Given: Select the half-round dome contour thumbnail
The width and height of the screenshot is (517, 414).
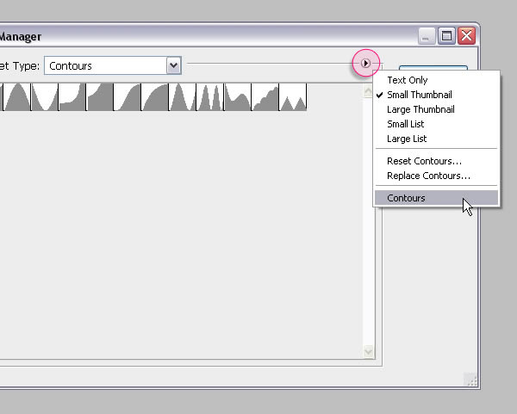Looking at the screenshot, I should tap(17, 97).
